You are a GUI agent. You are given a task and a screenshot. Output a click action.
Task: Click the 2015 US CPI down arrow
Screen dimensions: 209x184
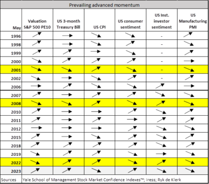click(x=96, y=137)
